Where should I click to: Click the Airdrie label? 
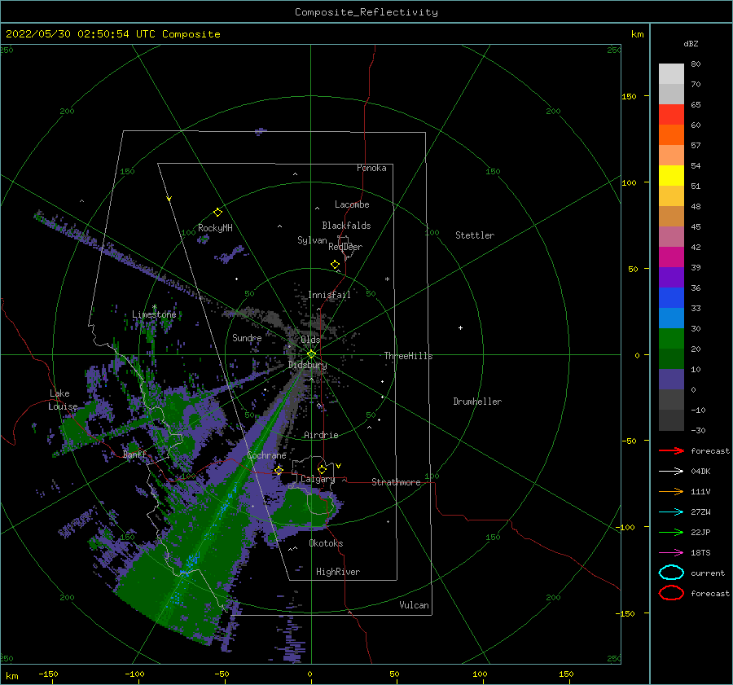[321, 435]
